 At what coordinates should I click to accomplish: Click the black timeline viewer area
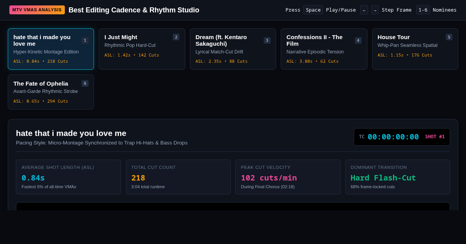[x=233, y=206]
